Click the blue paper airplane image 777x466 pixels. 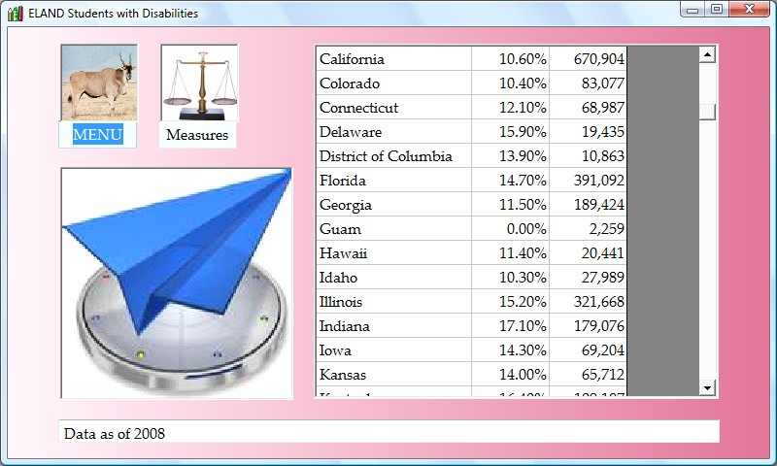tap(177, 283)
